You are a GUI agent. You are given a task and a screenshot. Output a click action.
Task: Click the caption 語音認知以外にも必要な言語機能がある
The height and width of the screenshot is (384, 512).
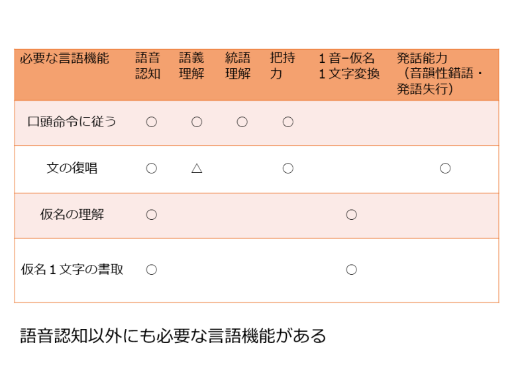click(x=174, y=336)
